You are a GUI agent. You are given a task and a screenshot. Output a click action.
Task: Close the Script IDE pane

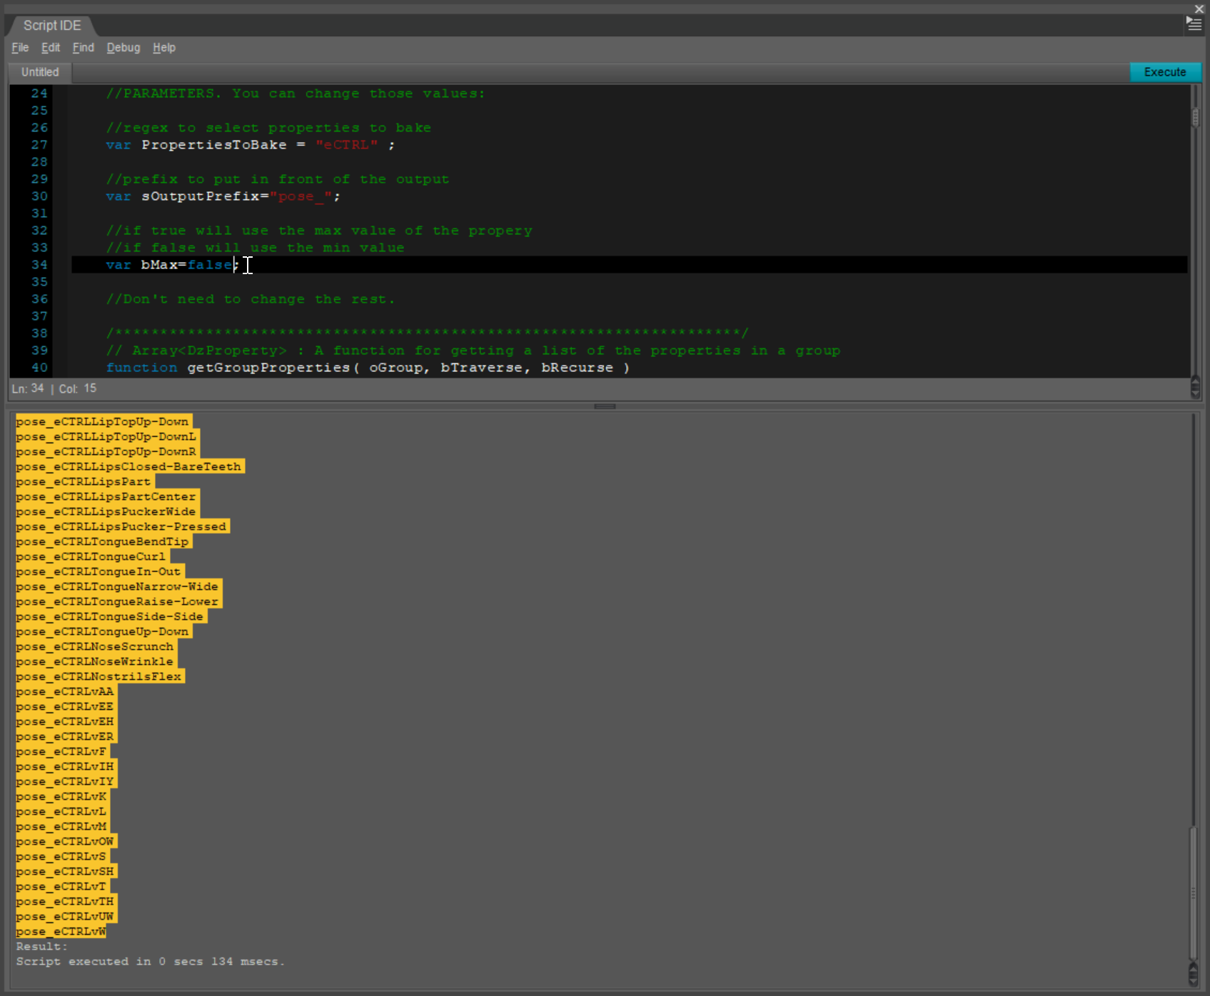[x=1199, y=9]
